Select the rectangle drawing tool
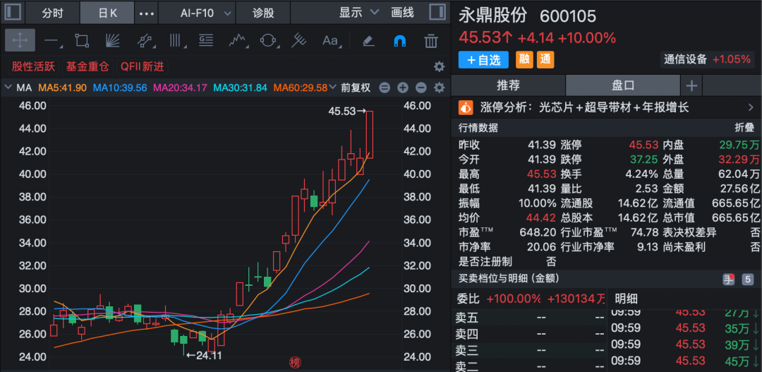 tap(82, 40)
